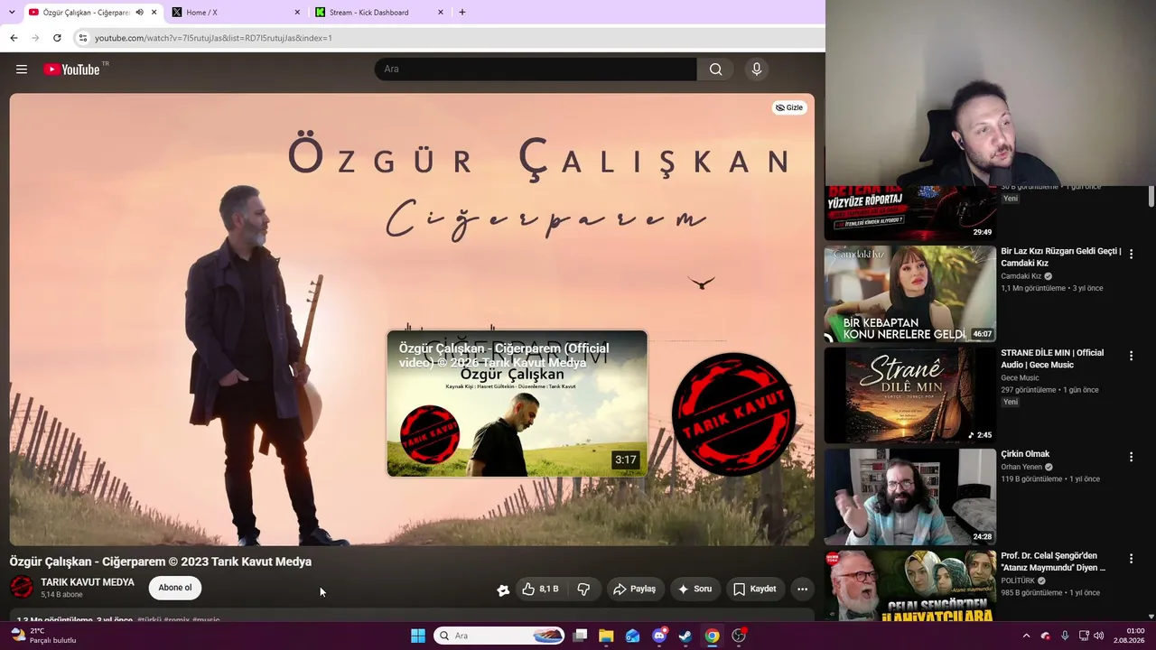This screenshot has width=1156, height=650.
Task: Open the Windows Start menu
Action: pyautogui.click(x=418, y=636)
